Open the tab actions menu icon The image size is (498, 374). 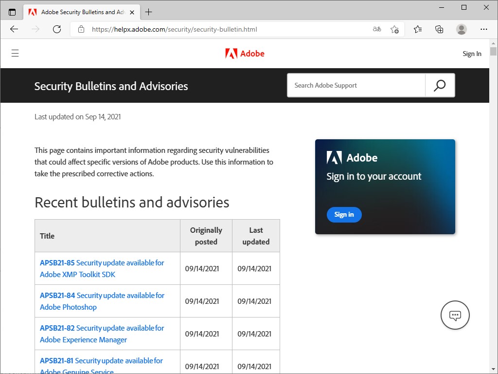12,12
